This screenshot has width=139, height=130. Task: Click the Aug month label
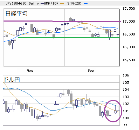[30, 71]
